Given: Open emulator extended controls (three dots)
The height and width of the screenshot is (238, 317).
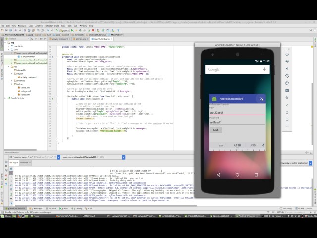Looking at the screenshot, I should [x=287, y=127].
